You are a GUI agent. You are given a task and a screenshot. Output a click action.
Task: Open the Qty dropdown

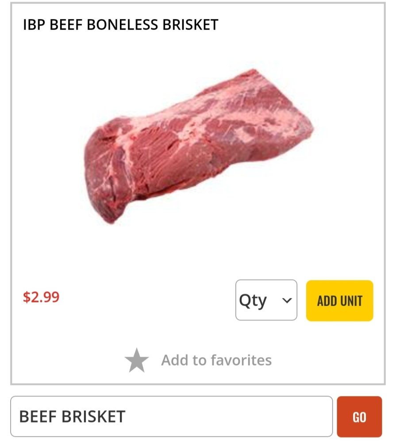266,300
